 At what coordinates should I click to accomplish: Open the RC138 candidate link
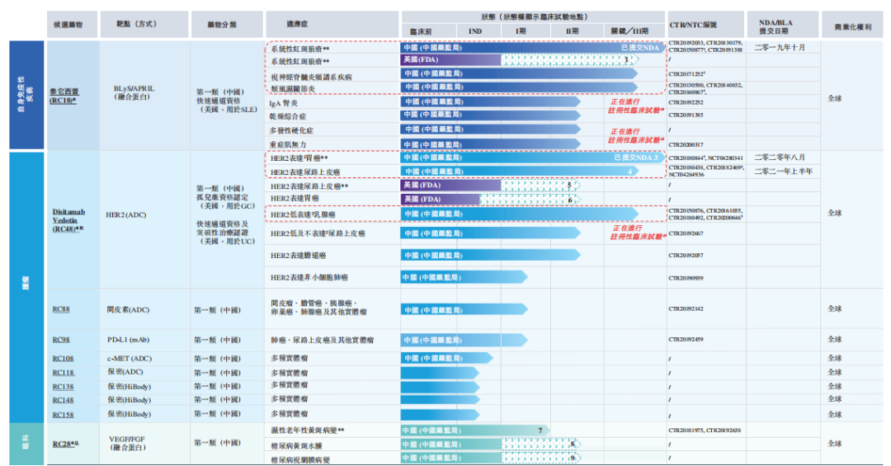[63, 387]
